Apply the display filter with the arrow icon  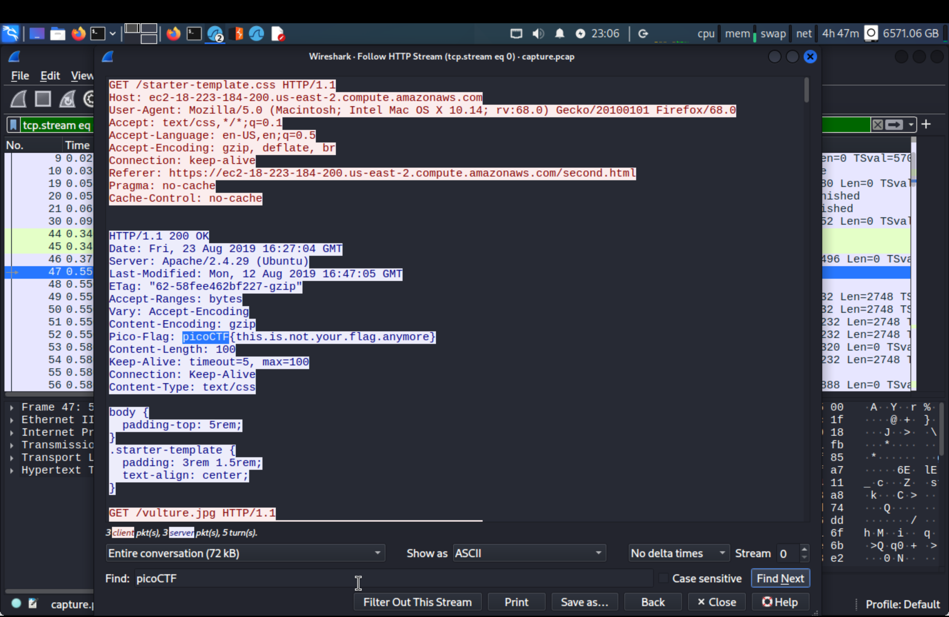pyautogui.click(x=893, y=125)
